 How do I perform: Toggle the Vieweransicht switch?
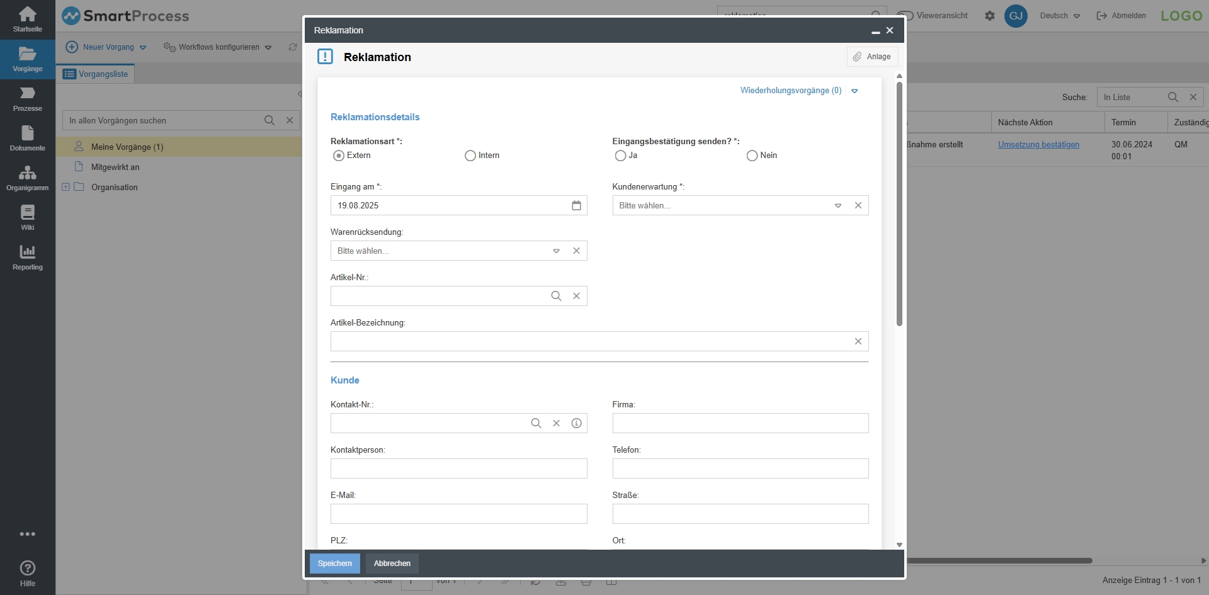[x=905, y=16]
